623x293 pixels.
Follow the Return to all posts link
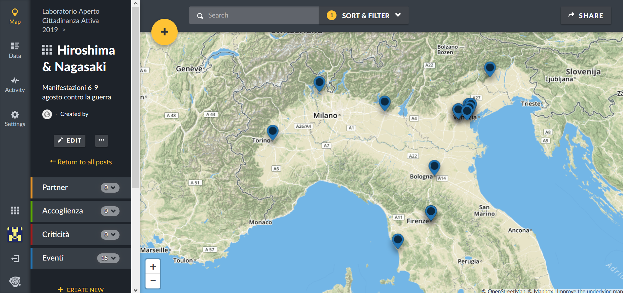click(x=81, y=162)
